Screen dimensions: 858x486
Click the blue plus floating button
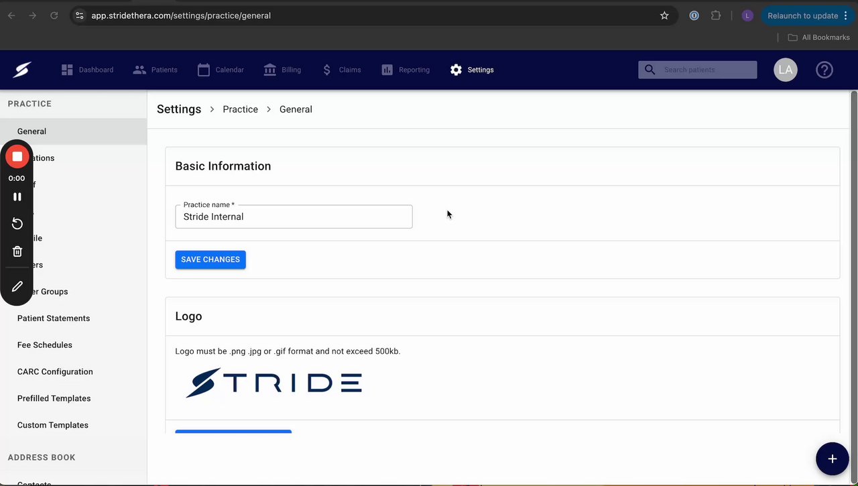point(833,459)
